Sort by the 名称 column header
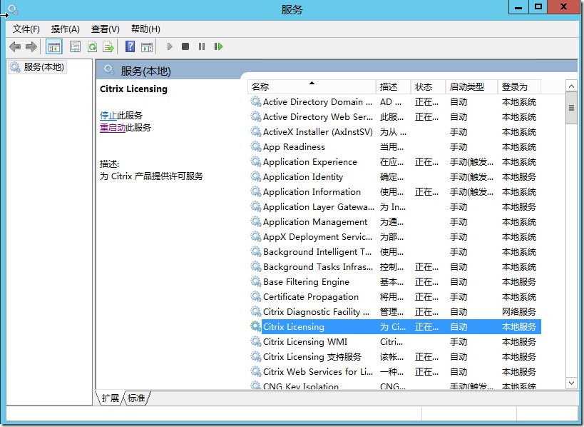 coord(312,87)
